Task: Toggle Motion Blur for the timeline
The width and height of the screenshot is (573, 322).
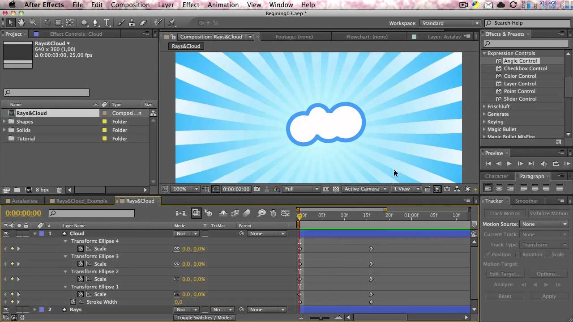Action: coord(247,213)
